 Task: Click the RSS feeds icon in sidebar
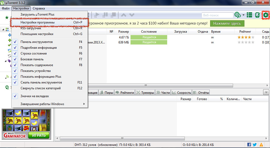click(7, 77)
